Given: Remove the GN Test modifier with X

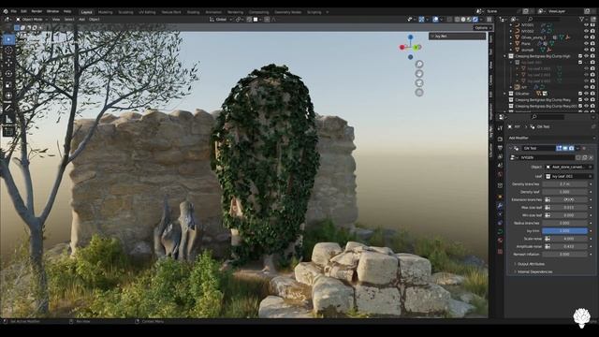Looking at the screenshot, I should 584,148.
